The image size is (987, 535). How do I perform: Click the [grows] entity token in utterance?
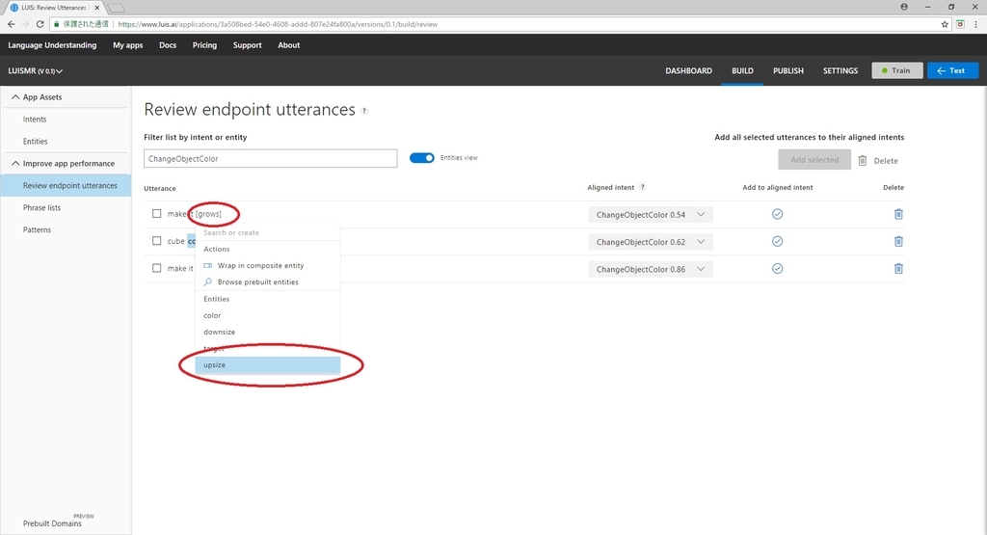(x=208, y=214)
